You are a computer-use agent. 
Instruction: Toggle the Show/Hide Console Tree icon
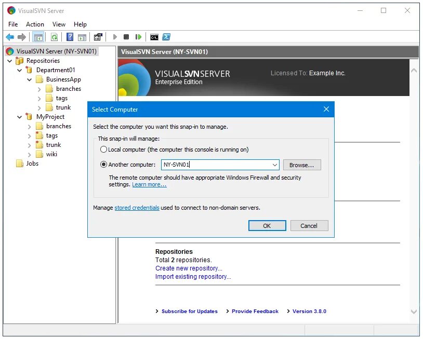coord(38,37)
